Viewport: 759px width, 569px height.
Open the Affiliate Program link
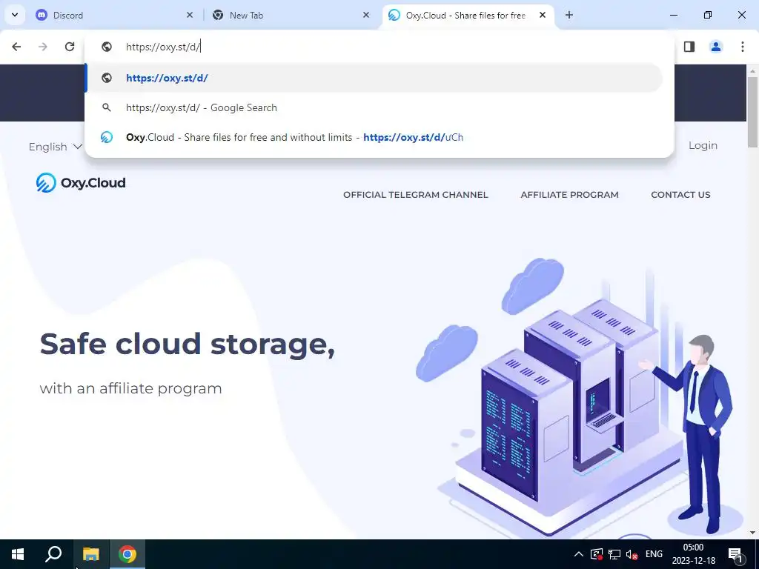[x=569, y=195]
